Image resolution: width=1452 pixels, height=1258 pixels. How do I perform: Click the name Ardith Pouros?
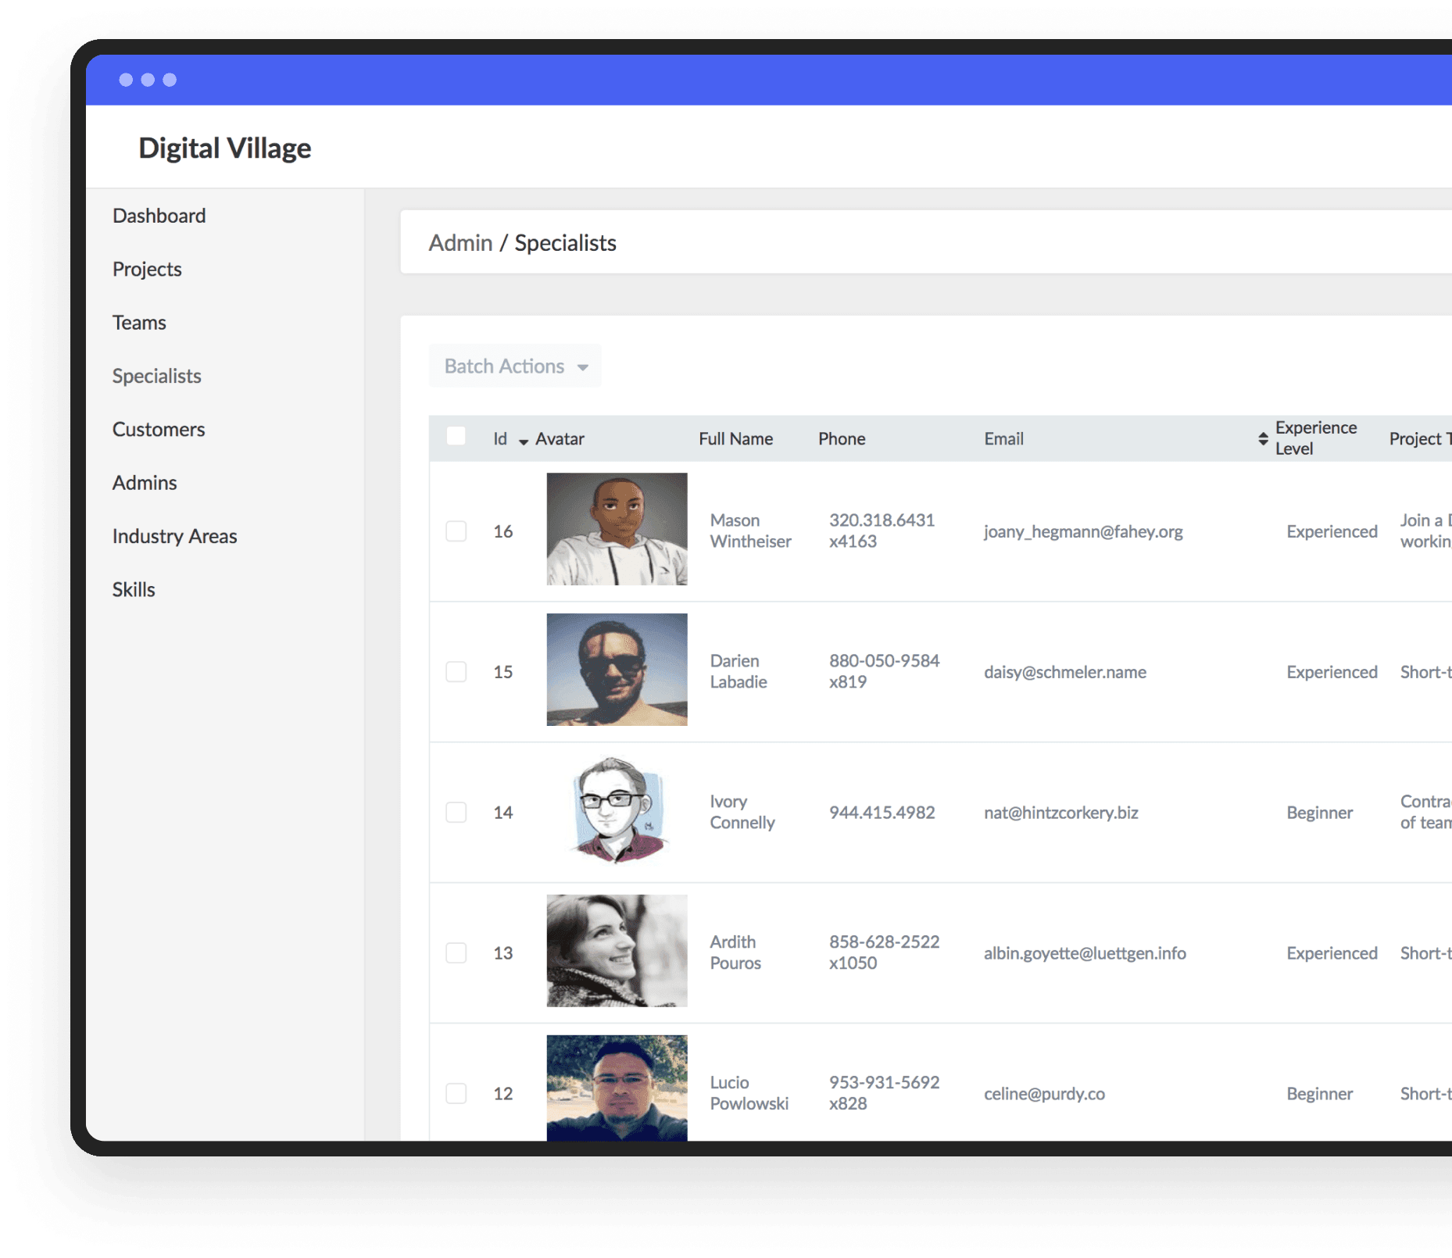click(x=735, y=953)
